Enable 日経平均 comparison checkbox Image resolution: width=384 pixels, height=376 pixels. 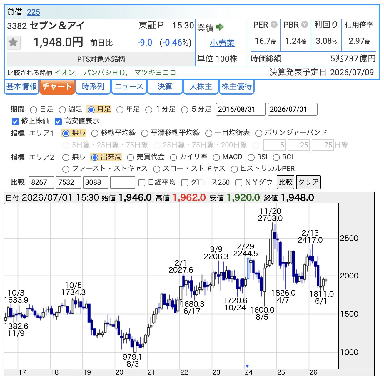coord(142,183)
